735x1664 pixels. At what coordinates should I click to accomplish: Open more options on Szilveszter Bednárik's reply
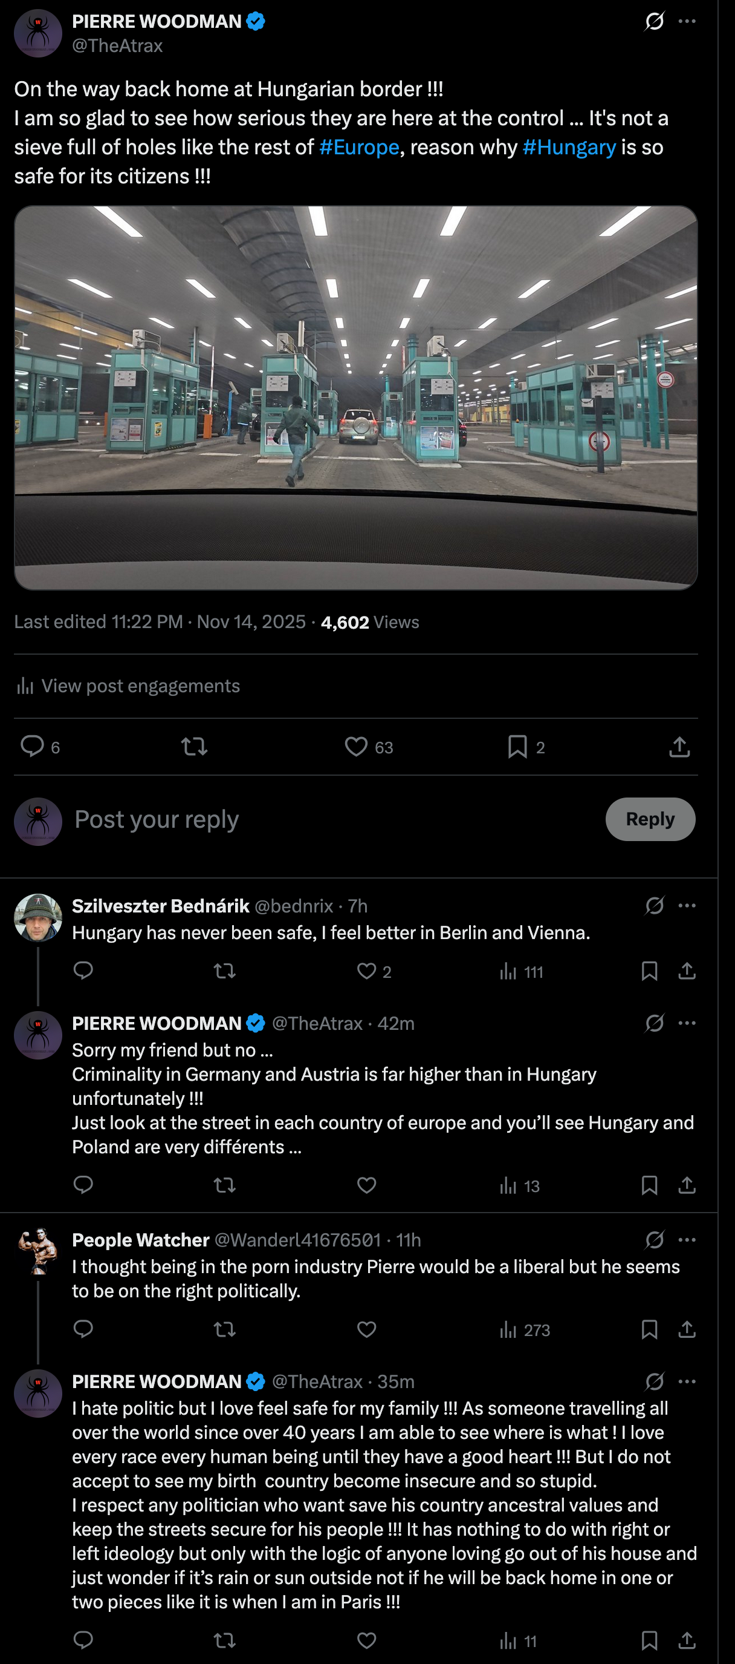click(687, 906)
